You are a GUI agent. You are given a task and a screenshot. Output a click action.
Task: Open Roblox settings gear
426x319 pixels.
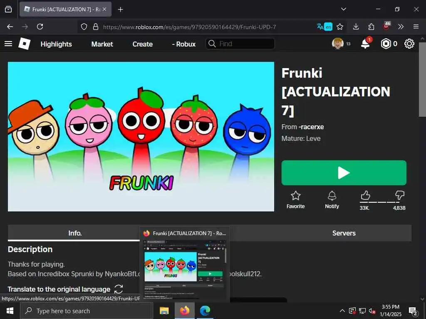409,44
